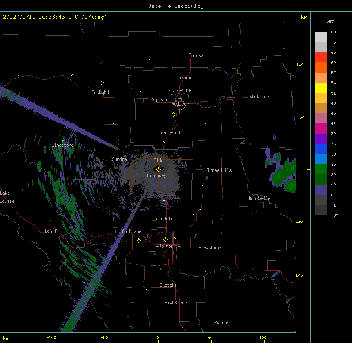Viewport: 352px width, 343px height.
Task: Click the Strathmore town label
Action: point(211,248)
